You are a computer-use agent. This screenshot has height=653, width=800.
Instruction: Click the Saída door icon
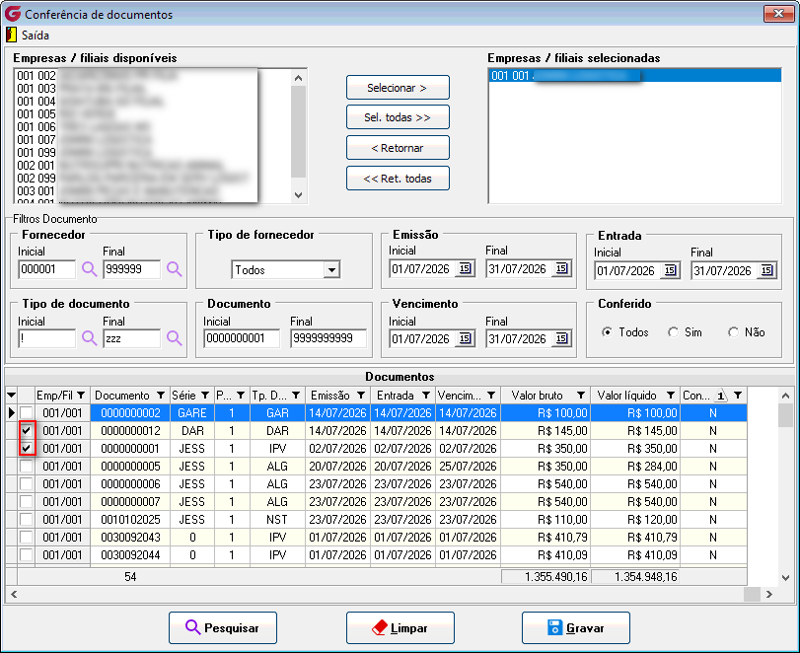click(x=11, y=36)
